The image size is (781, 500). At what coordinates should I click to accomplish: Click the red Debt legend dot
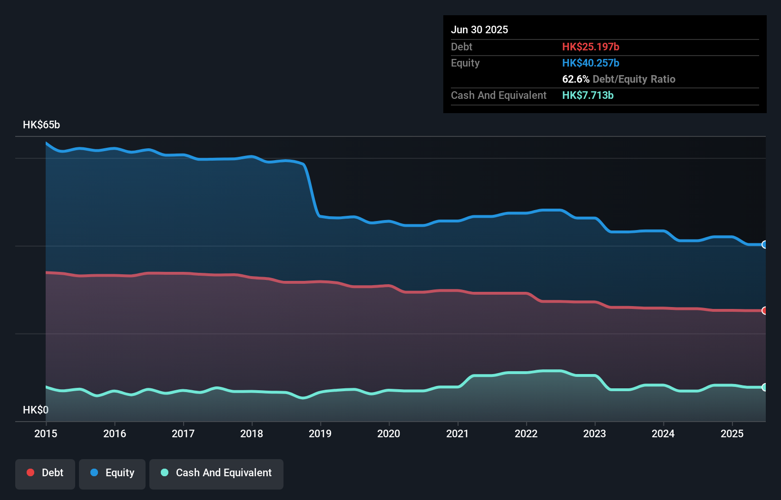point(30,472)
